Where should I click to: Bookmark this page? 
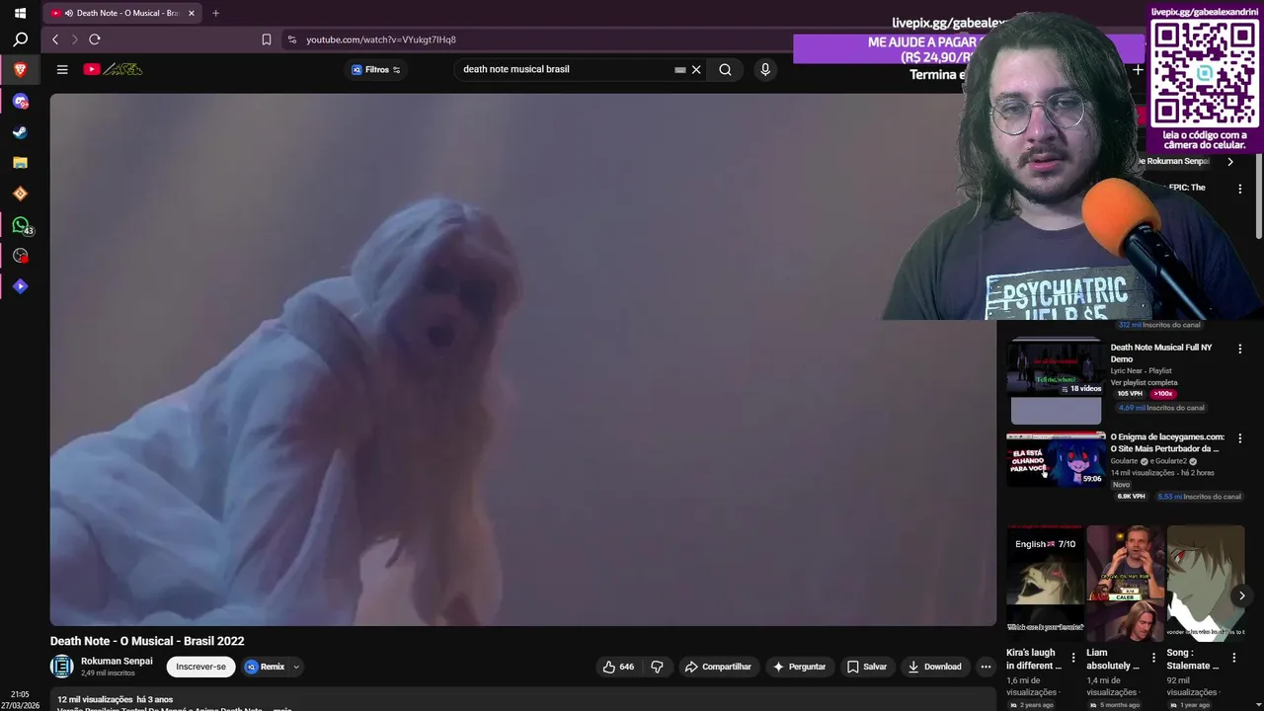pyautogui.click(x=267, y=39)
